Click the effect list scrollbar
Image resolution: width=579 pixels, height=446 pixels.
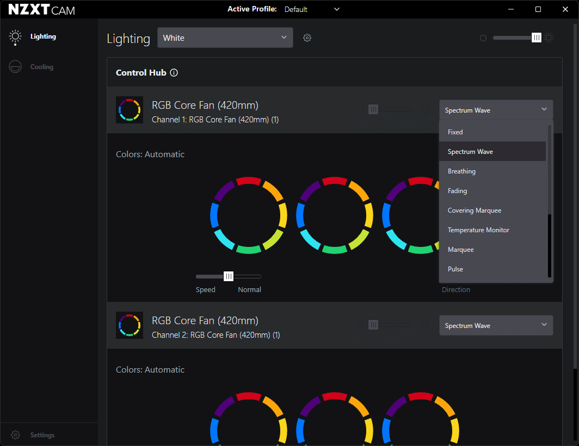(550, 245)
